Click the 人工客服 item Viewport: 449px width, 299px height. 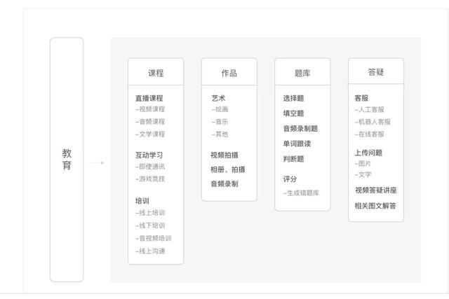pos(370,110)
